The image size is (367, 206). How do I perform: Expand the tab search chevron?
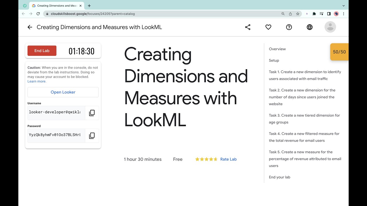point(343,6)
